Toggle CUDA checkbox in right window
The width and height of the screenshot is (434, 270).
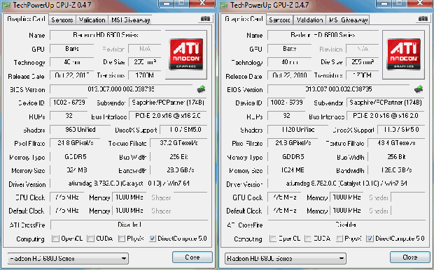click(308, 239)
